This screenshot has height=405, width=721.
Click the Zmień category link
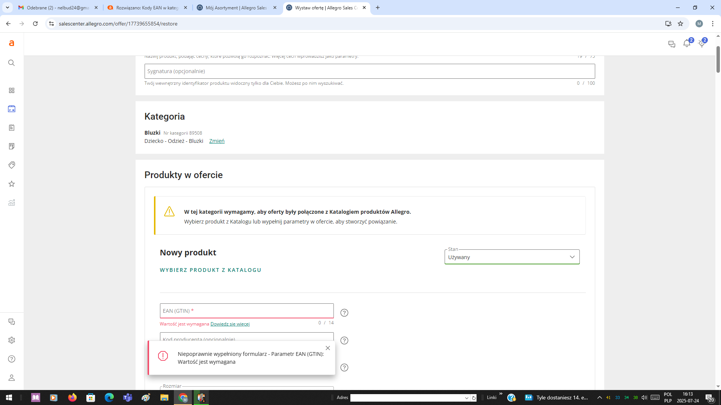point(217,141)
